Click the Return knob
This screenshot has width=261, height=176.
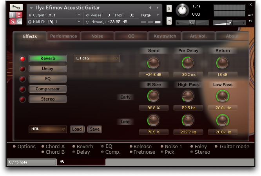pyautogui.click(x=222, y=63)
